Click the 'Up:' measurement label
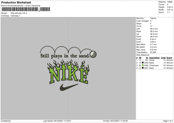Image resolution: width=174 pixels, height=123 pixels. coord(138,34)
